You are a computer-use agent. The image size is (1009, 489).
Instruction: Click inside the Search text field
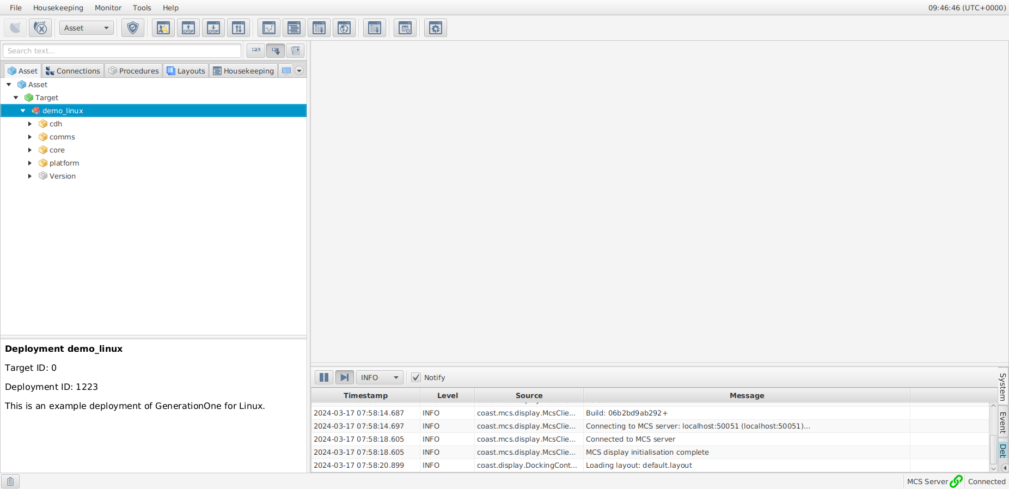(x=122, y=51)
